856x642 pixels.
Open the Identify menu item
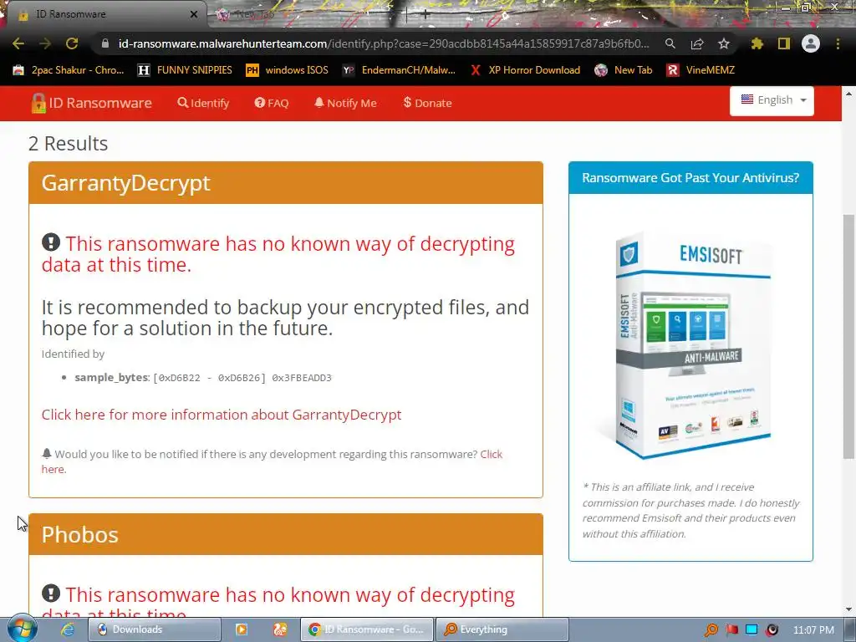203,103
